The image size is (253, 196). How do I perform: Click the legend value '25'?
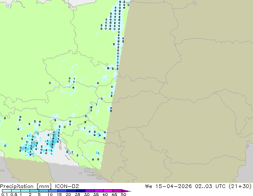pyautogui.click(x=77, y=194)
